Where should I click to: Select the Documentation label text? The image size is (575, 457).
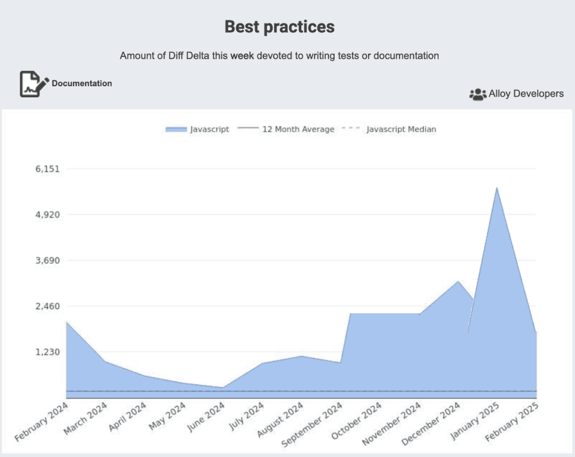point(82,83)
